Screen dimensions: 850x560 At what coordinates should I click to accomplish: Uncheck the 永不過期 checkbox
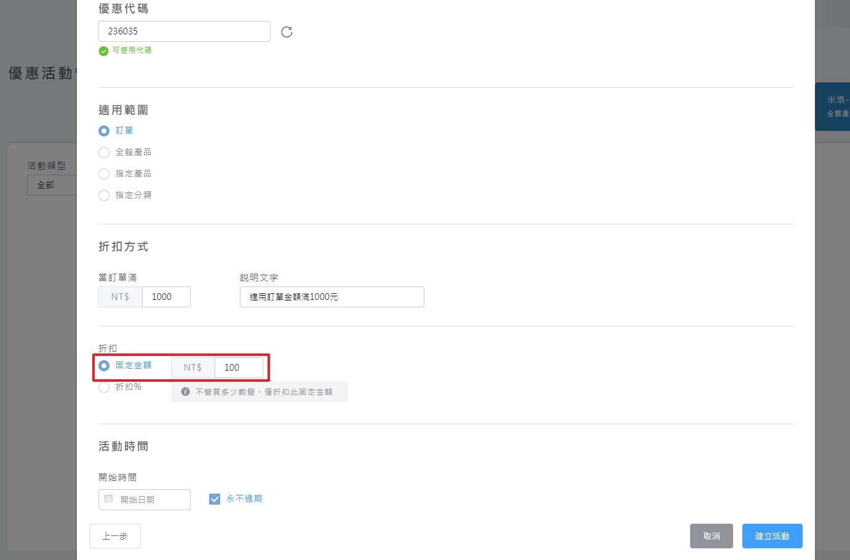[x=215, y=499]
